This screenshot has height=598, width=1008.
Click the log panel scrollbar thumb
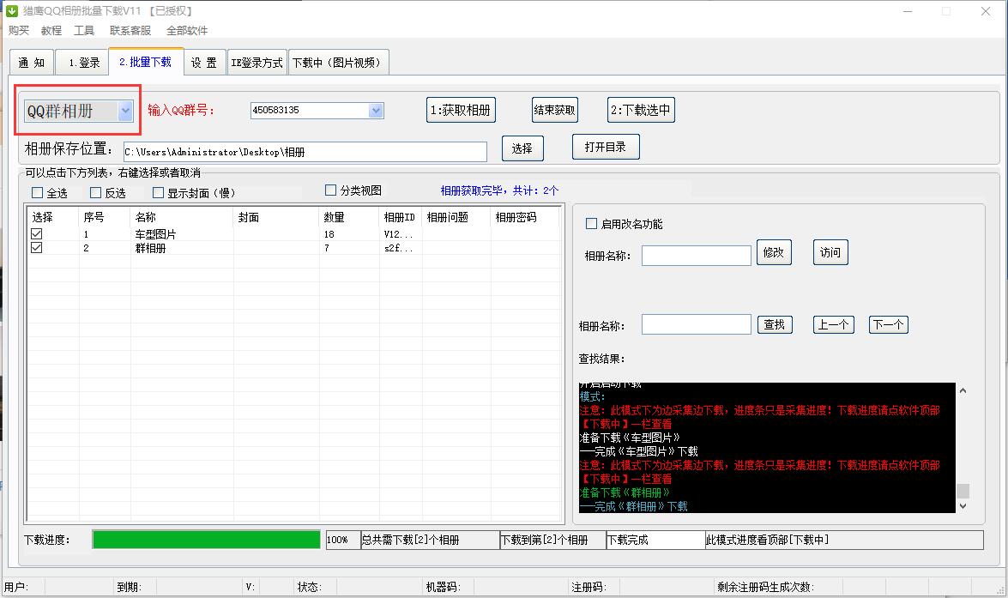pyautogui.click(x=963, y=491)
